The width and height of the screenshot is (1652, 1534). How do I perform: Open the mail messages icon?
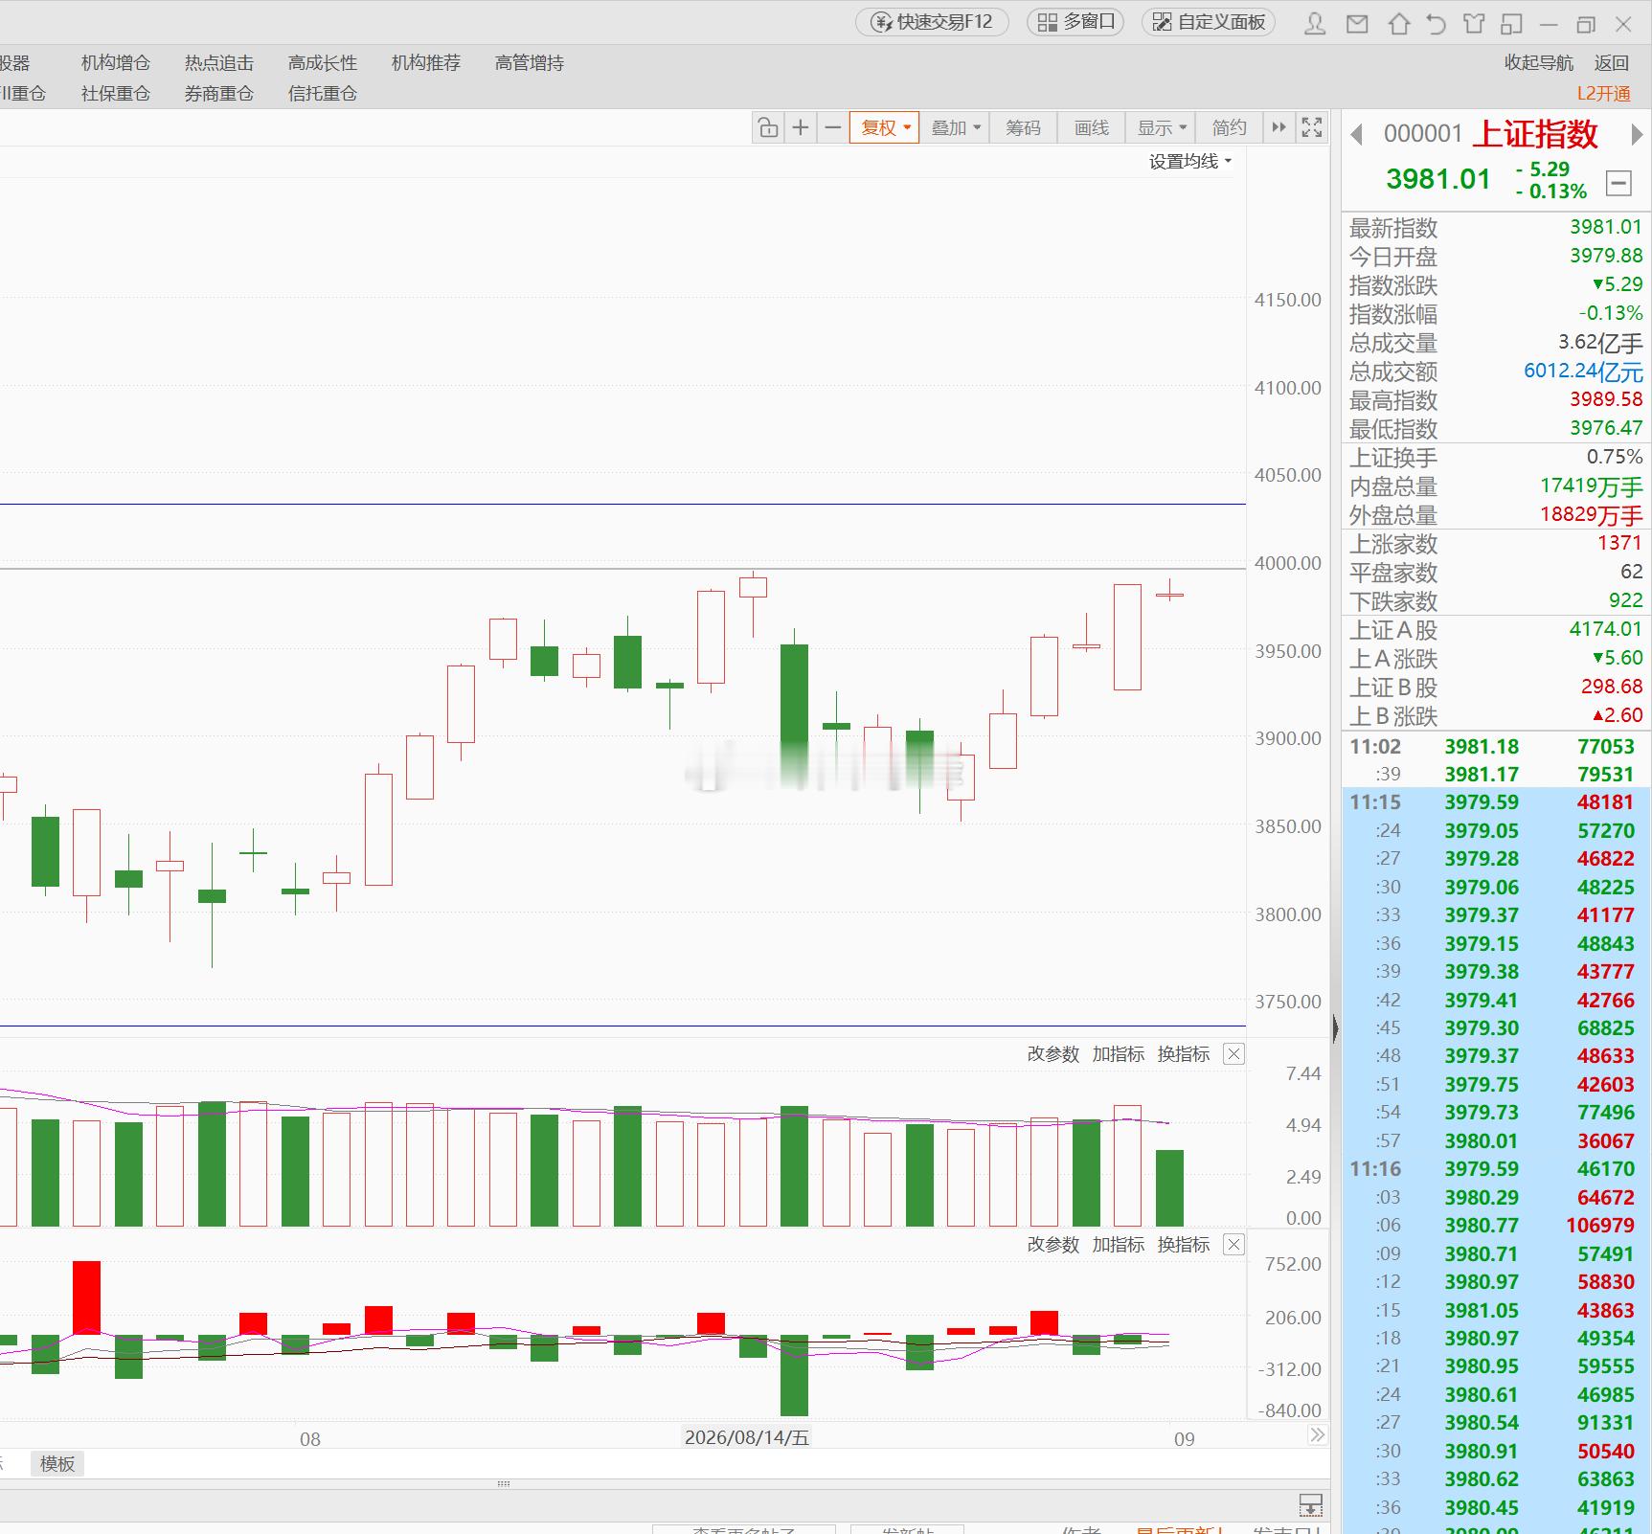(x=1357, y=23)
